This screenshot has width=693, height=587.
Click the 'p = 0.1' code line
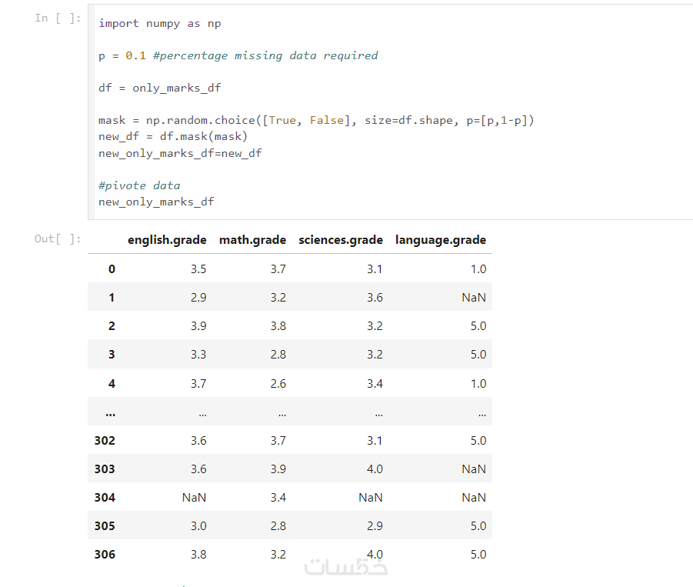238,55
